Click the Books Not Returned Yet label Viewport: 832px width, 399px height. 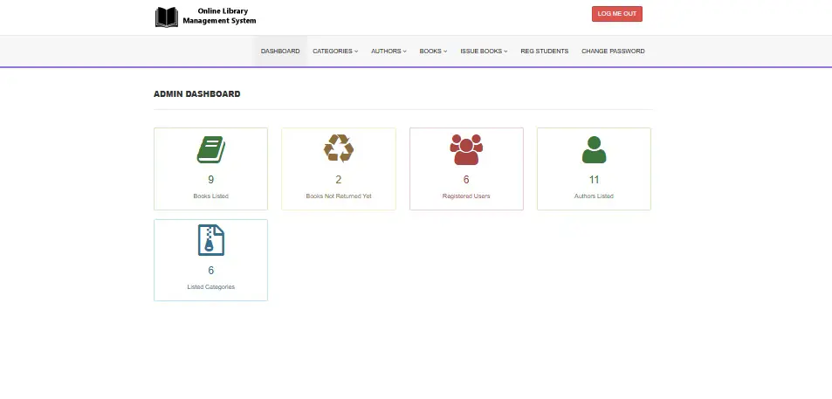[x=339, y=196]
